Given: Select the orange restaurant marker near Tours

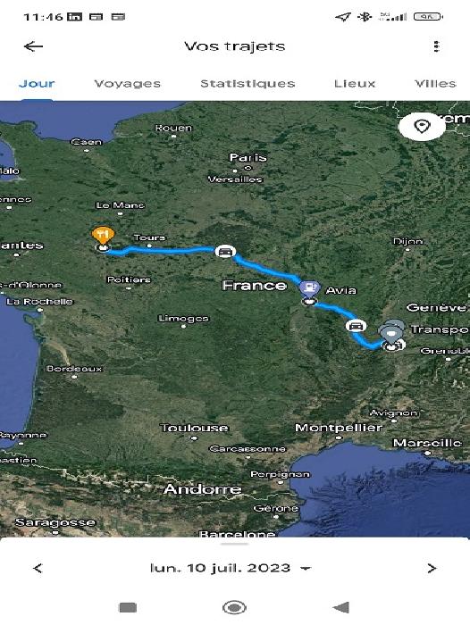Looking at the screenshot, I should [x=103, y=236].
